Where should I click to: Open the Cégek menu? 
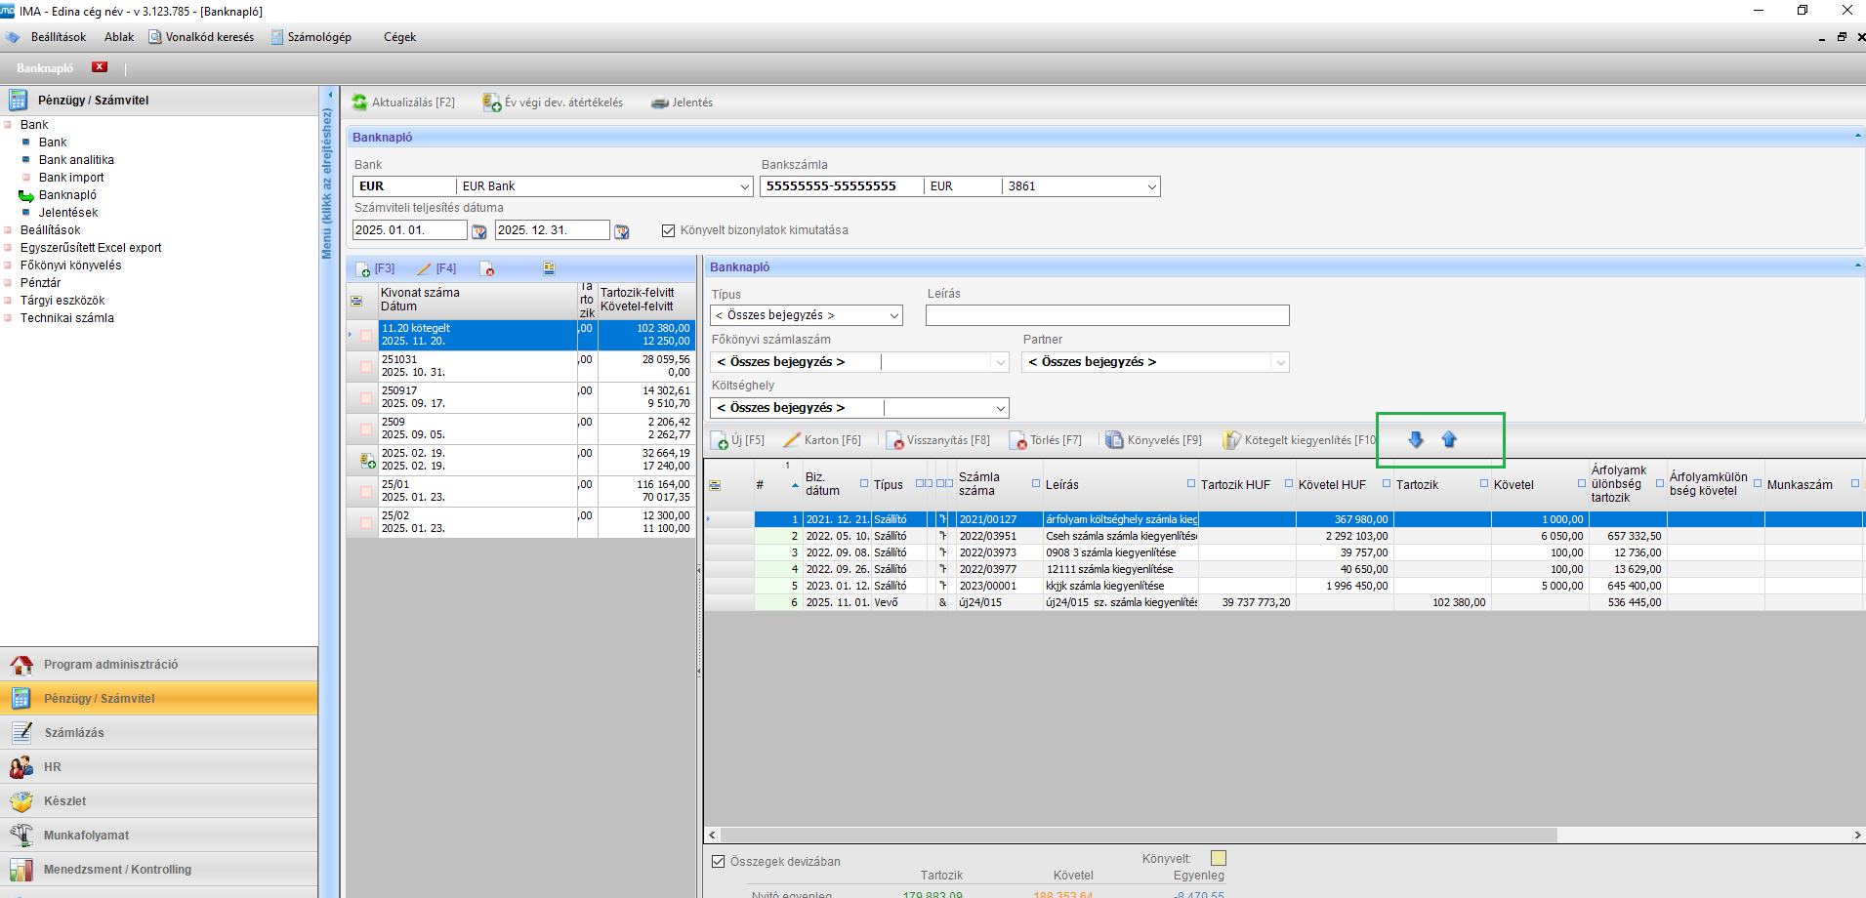click(399, 37)
